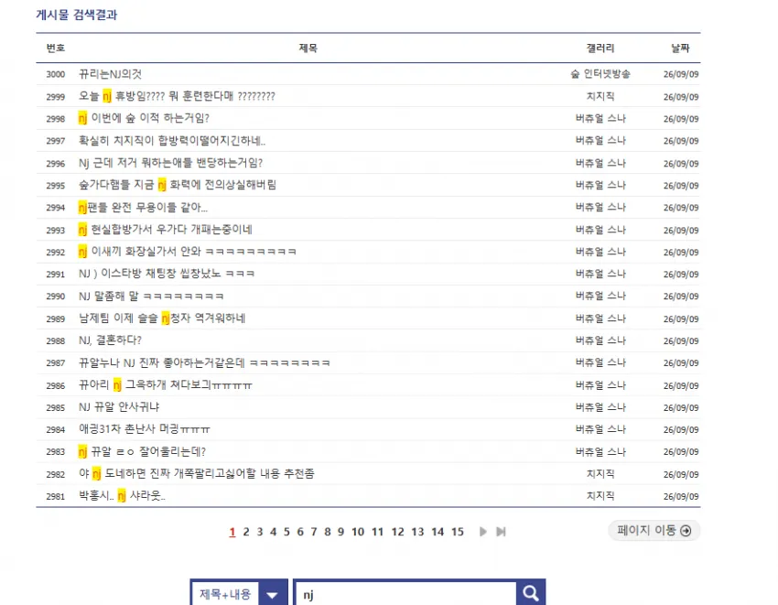Image resolution: width=778 pixels, height=605 pixels.
Task: Click the 페이지 이동 button
Action: 654,531
